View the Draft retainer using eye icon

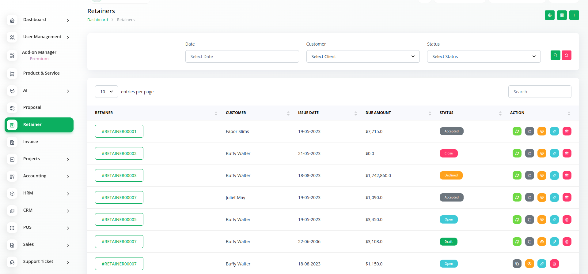[541, 242]
